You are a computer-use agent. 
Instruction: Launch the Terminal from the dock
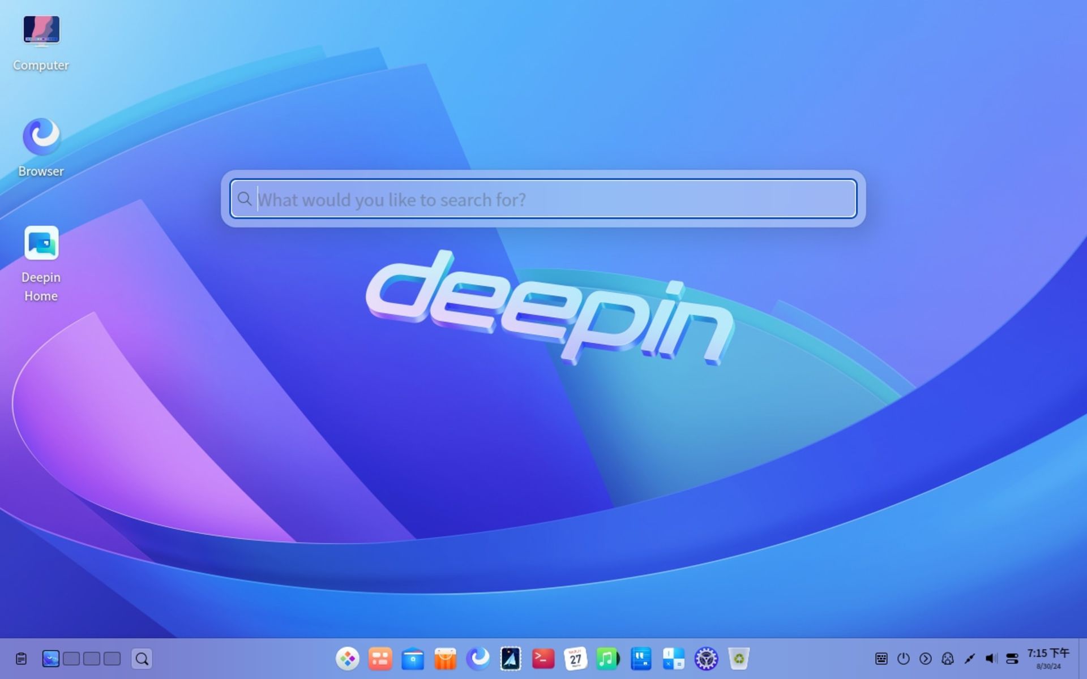[543, 659]
